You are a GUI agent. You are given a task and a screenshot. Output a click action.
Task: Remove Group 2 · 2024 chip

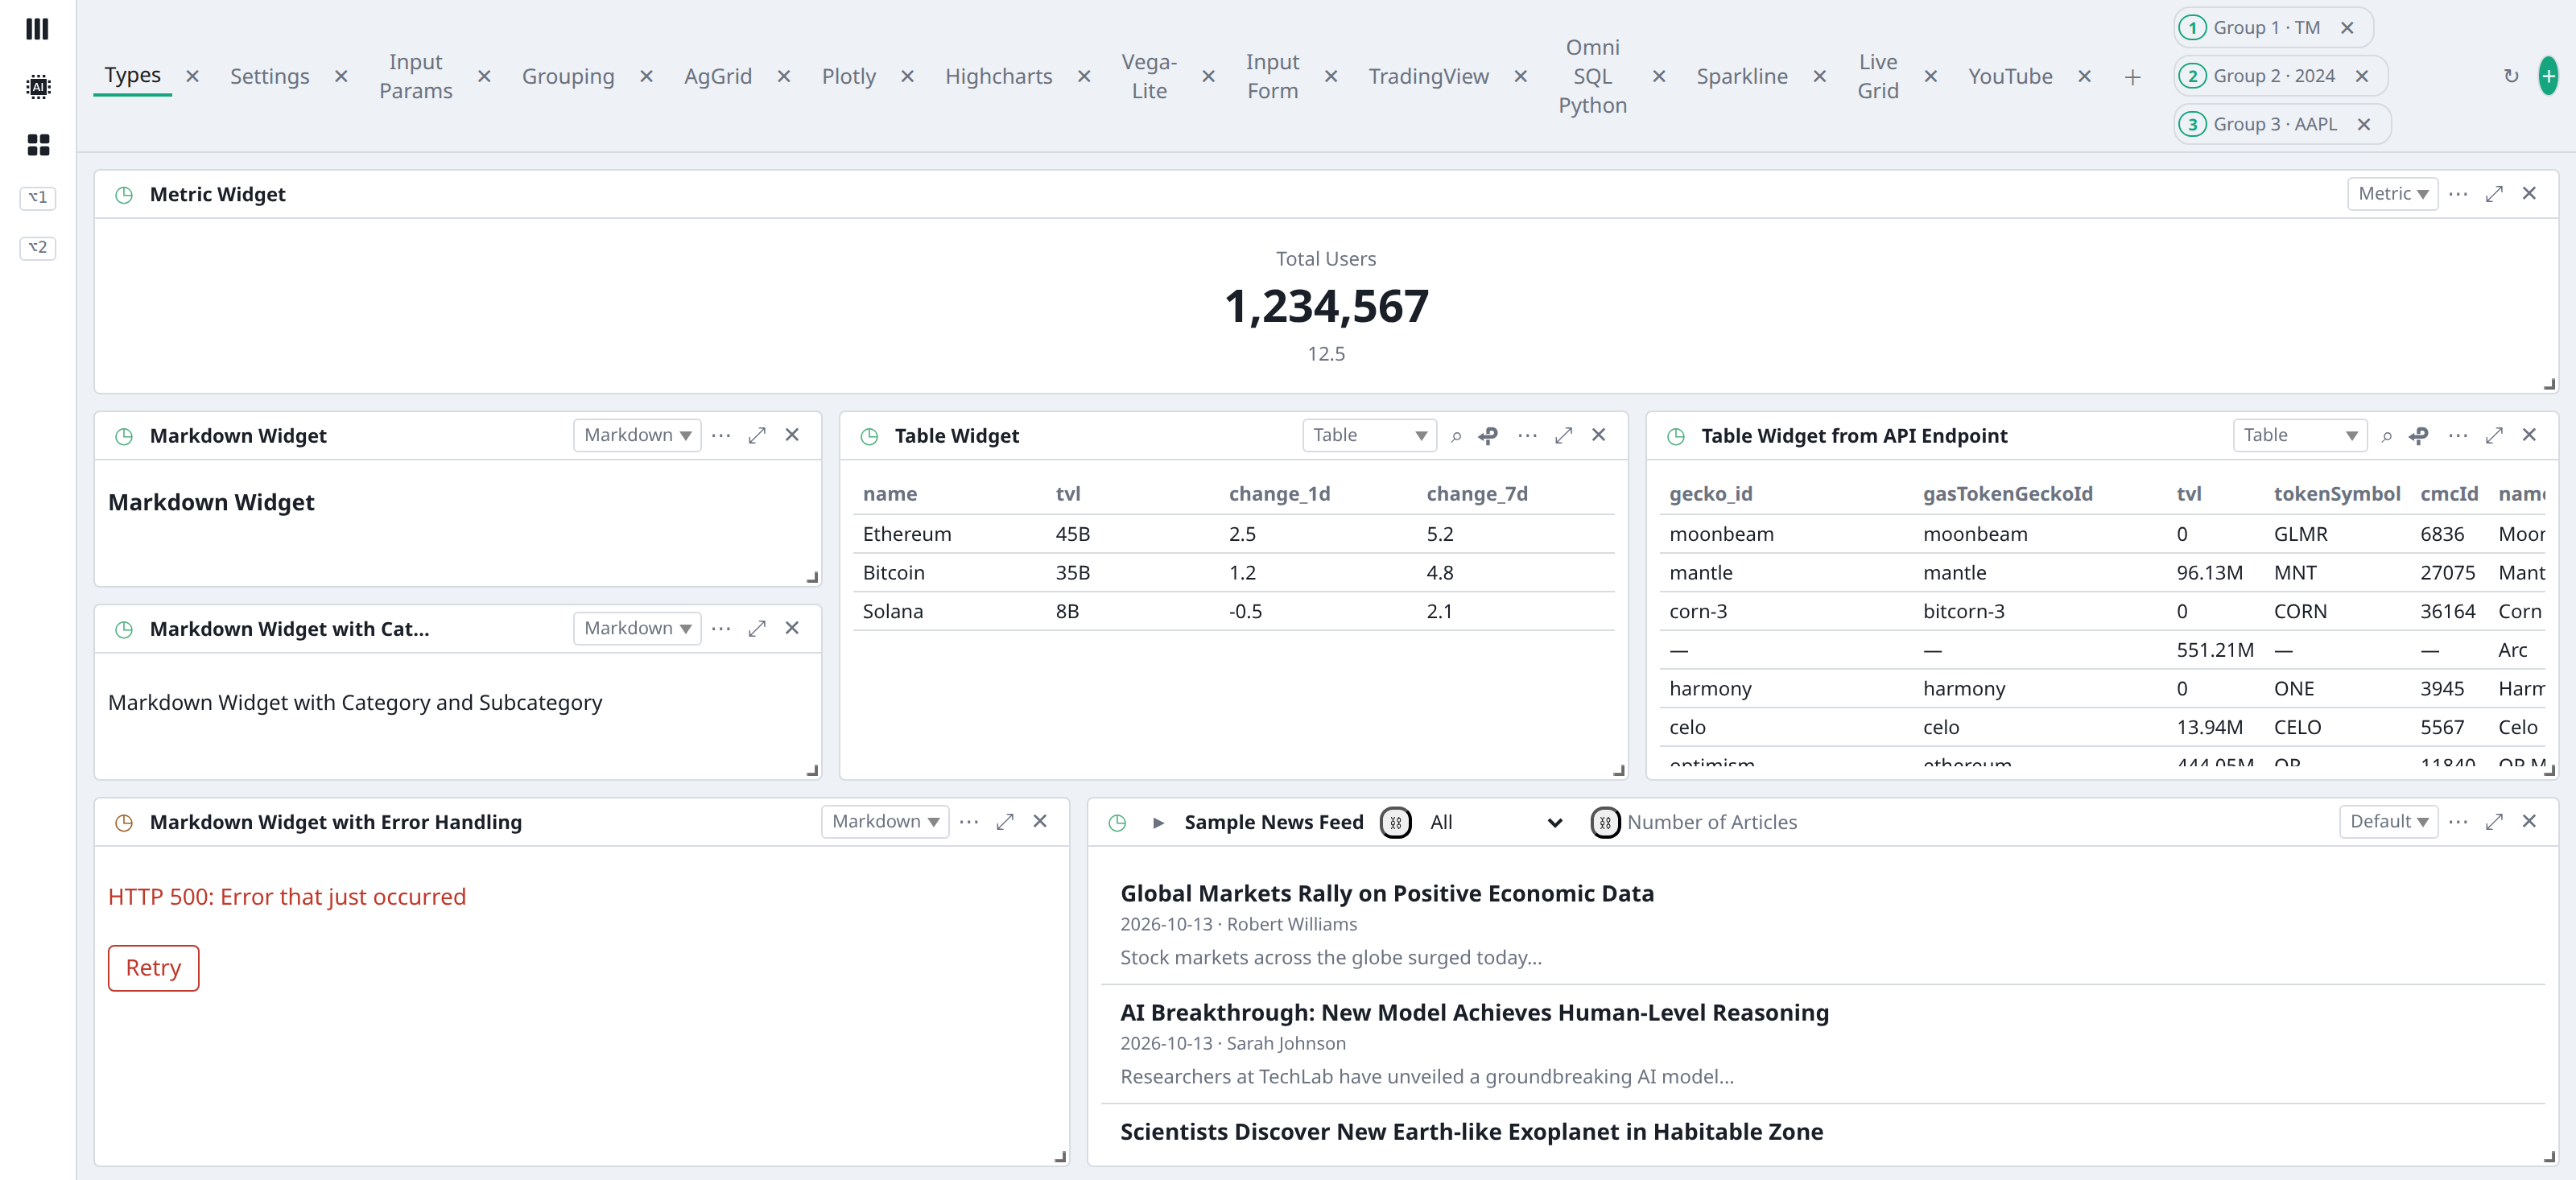[x=2361, y=76]
